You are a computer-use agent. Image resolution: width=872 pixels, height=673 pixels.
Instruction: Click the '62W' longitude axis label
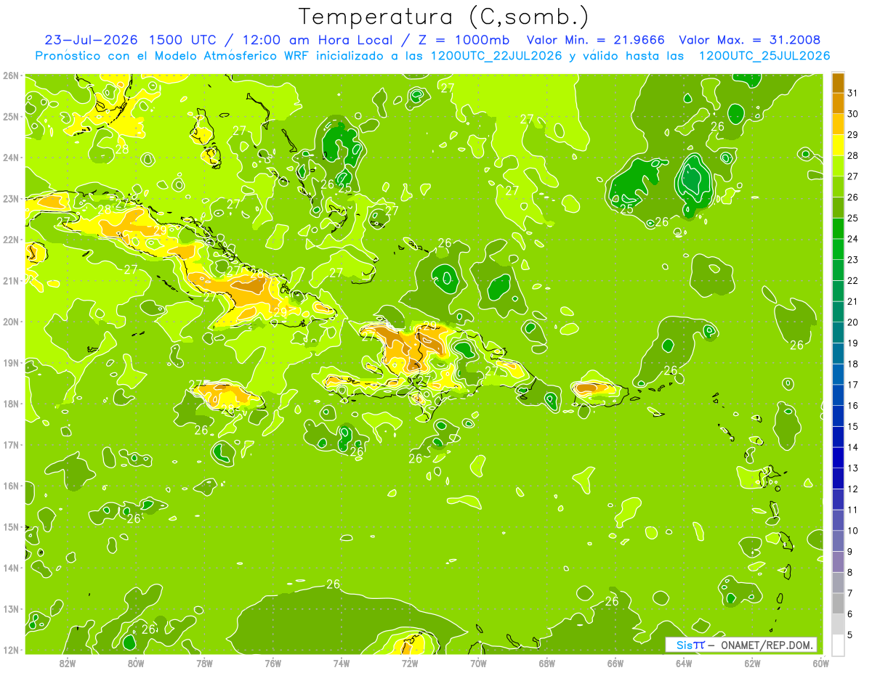tap(752, 663)
